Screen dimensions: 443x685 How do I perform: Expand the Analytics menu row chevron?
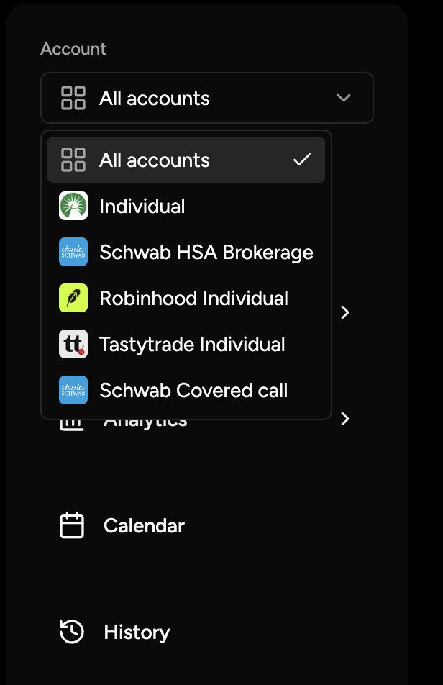coord(344,419)
